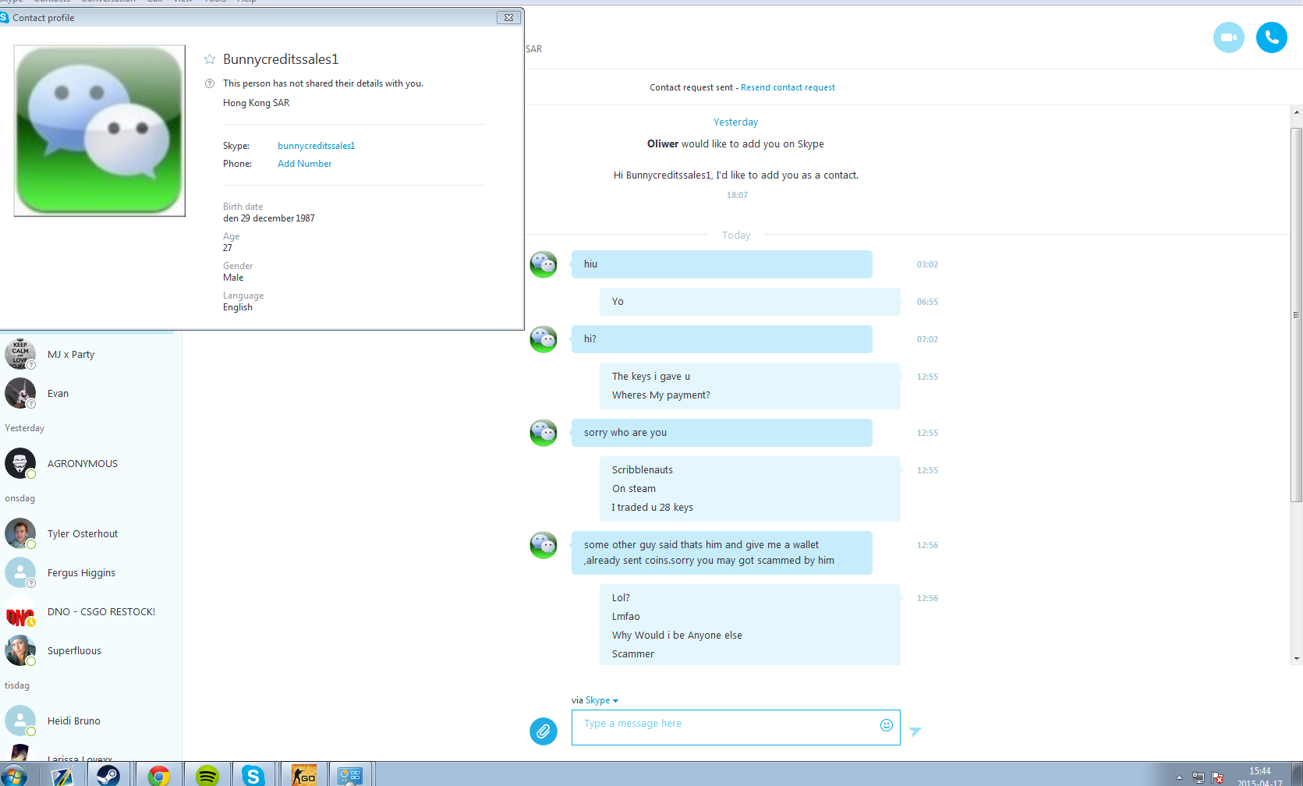Attach a file using the paperclip button
Viewport: 1303px width, 786px height.
click(544, 731)
